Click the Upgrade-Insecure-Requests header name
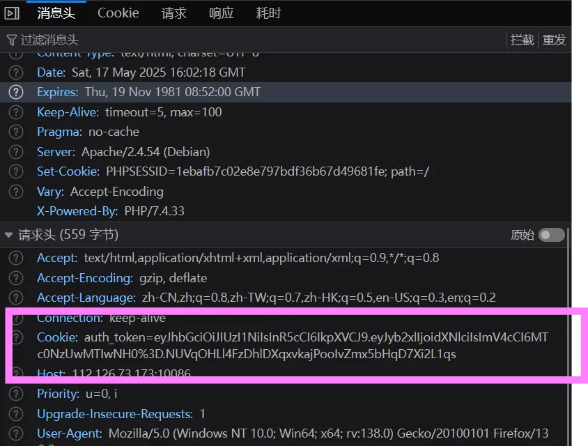 point(115,414)
